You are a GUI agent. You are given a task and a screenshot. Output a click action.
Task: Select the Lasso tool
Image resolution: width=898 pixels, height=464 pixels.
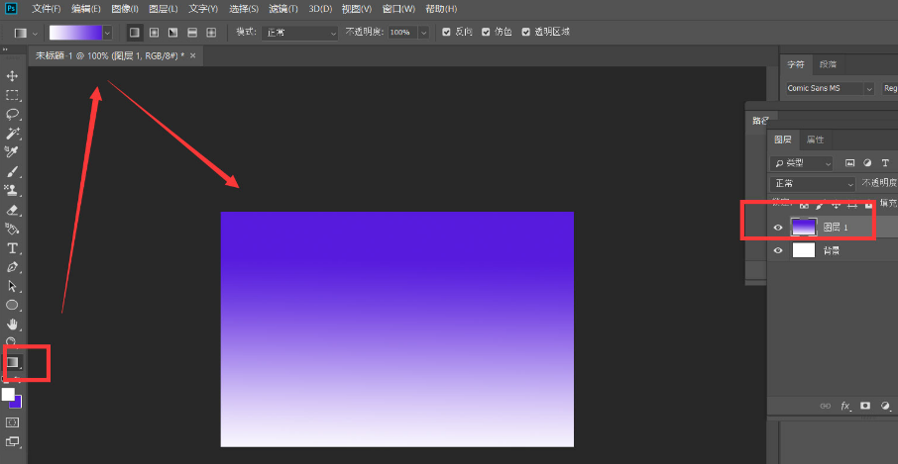(x=13, y=114)
